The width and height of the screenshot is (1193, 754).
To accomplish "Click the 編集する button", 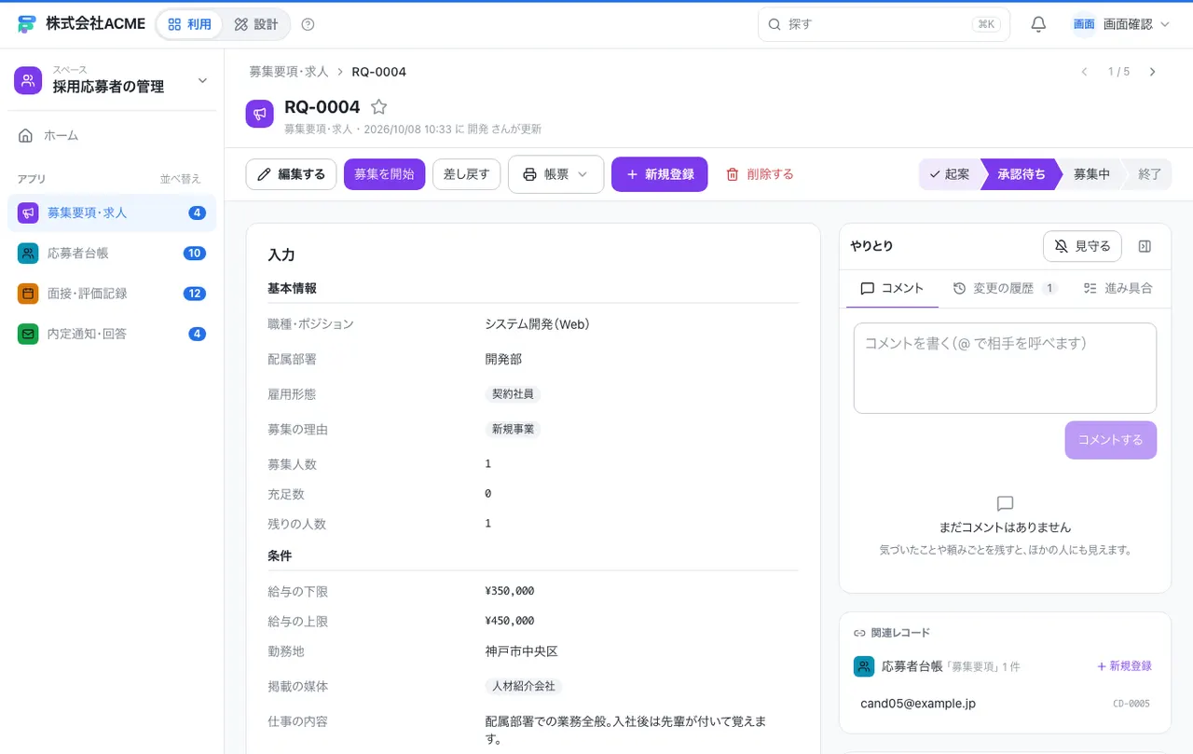I will click(x=291, y=174).
